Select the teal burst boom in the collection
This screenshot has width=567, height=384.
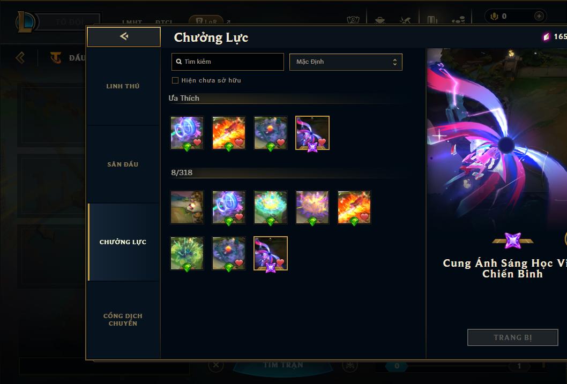pyautogui.click(x=271, y=207)
